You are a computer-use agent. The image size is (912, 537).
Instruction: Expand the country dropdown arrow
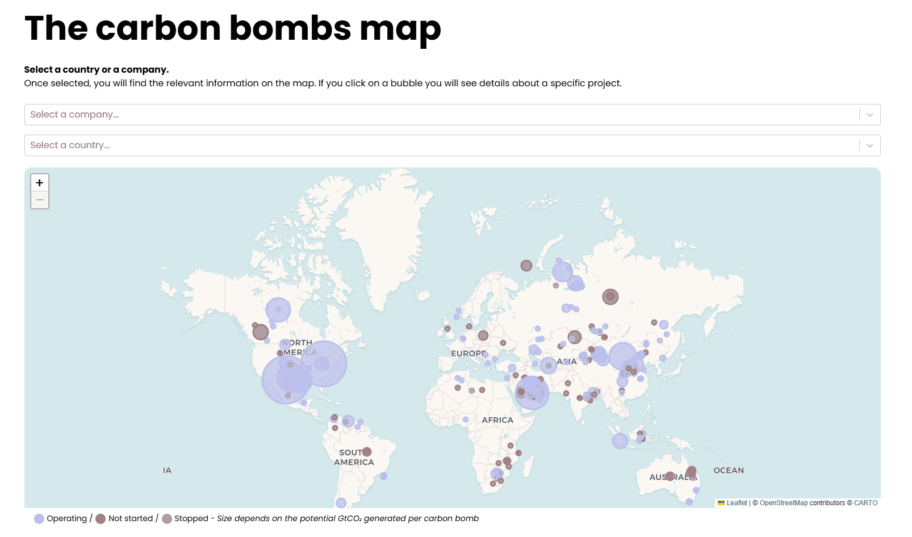tap(869, 145)
